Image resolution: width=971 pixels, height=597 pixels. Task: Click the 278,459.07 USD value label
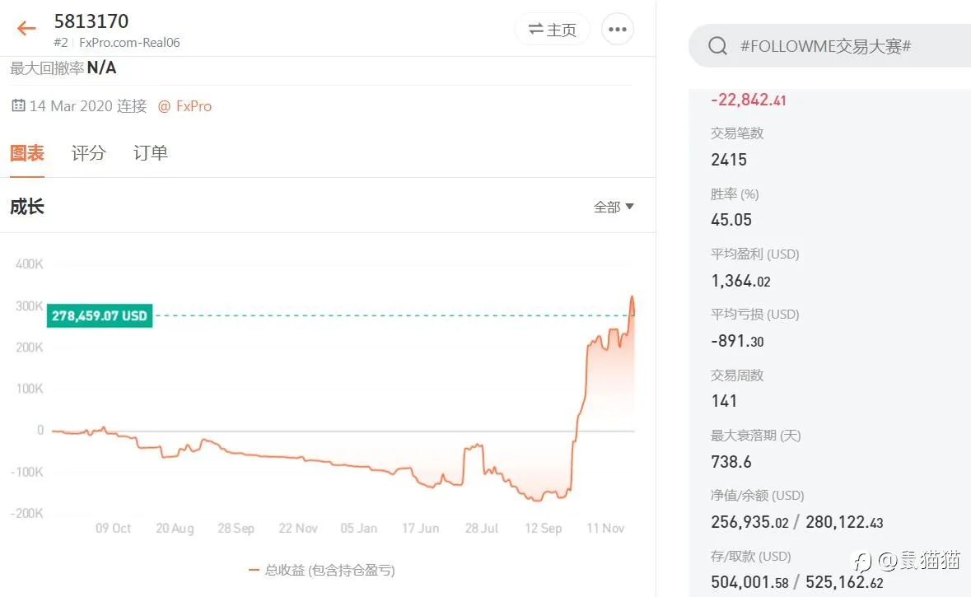click(100, 316)
